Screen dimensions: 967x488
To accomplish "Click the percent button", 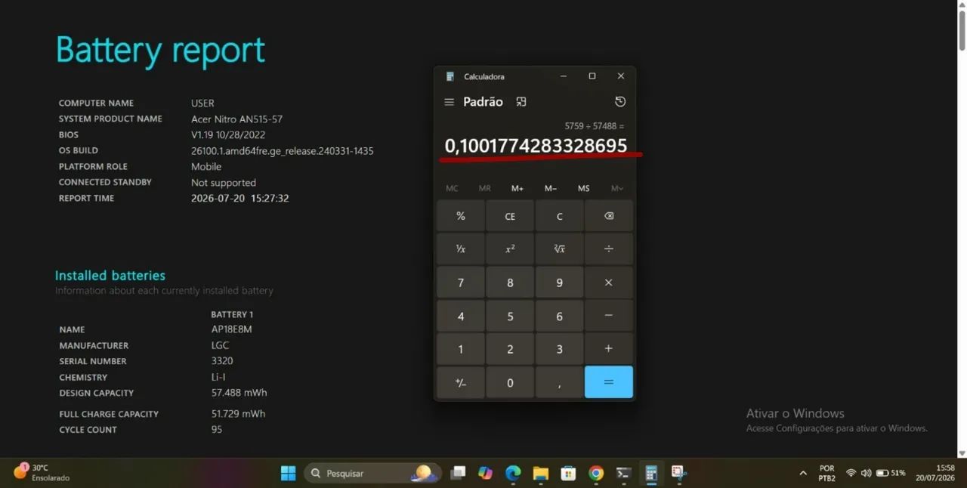I will tap(461, 216).
